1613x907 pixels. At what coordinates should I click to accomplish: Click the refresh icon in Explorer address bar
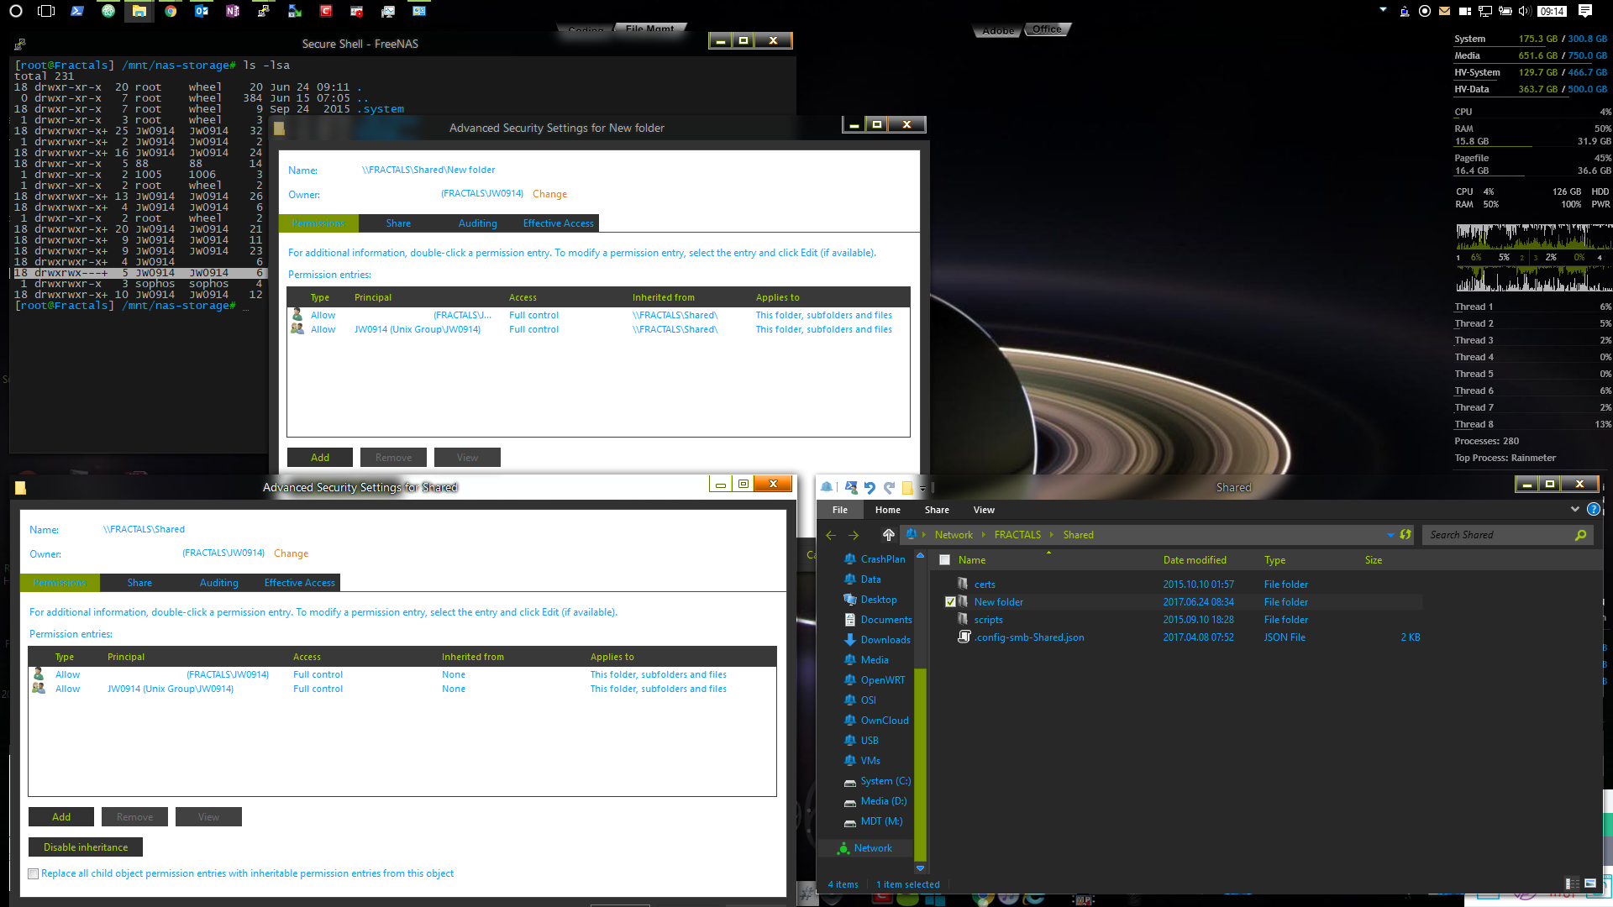pyautogui.click(x=1405, y=535)
